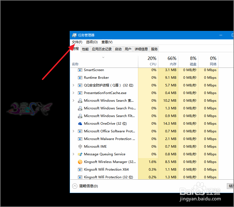Screen dimensions: 234x207
Task: Sort by the 0% 网络 column header
Action: (x=208, y=62)
